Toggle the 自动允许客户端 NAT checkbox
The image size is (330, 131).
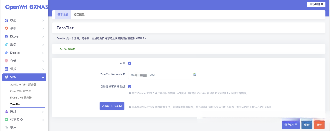(x=130, y=87)
